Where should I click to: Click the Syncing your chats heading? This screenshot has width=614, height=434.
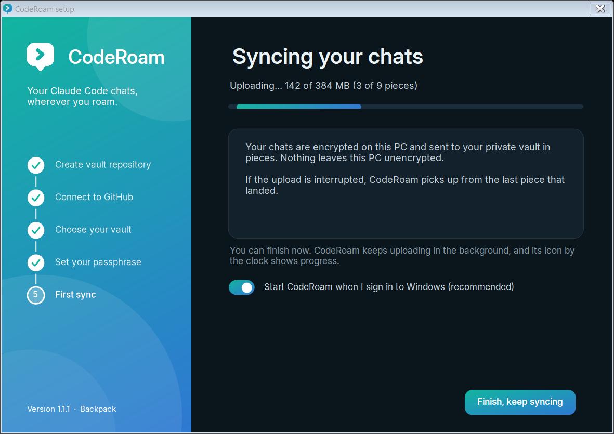pos(328,57)
